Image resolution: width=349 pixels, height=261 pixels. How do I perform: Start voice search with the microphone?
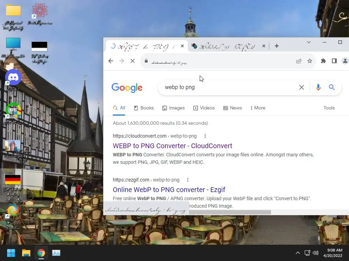pyautogui.click(x=318, y=87)
